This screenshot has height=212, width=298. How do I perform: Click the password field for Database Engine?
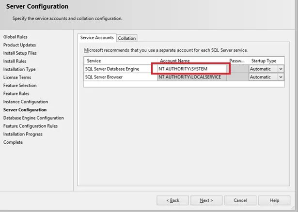coord(238,69)
